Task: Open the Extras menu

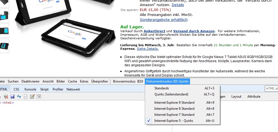Action: pyautogui.click(x=84, y=81)
